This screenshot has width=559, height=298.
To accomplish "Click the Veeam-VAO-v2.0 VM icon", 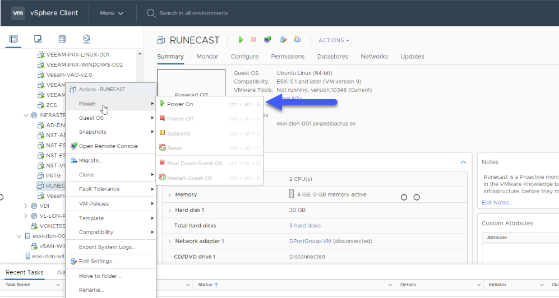I will [x=41, y=75].
